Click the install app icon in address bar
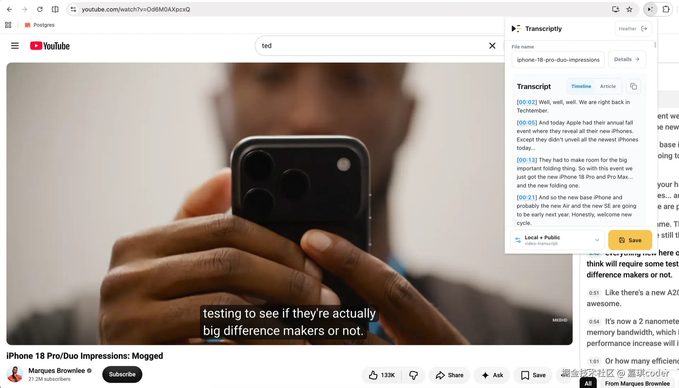Viewport: 679px width, 388px height. [616, 10]
